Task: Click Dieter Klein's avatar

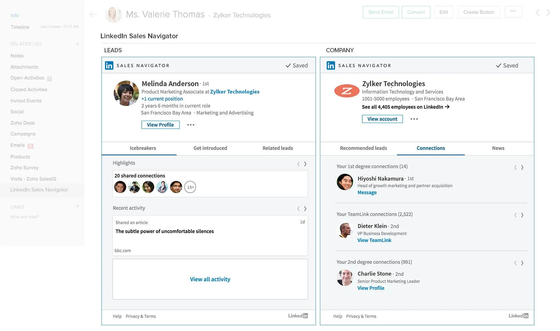Action: tap(345, 230)
